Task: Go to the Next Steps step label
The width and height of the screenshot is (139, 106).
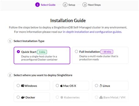Action: pyautogui.click(x=94, y=5)
